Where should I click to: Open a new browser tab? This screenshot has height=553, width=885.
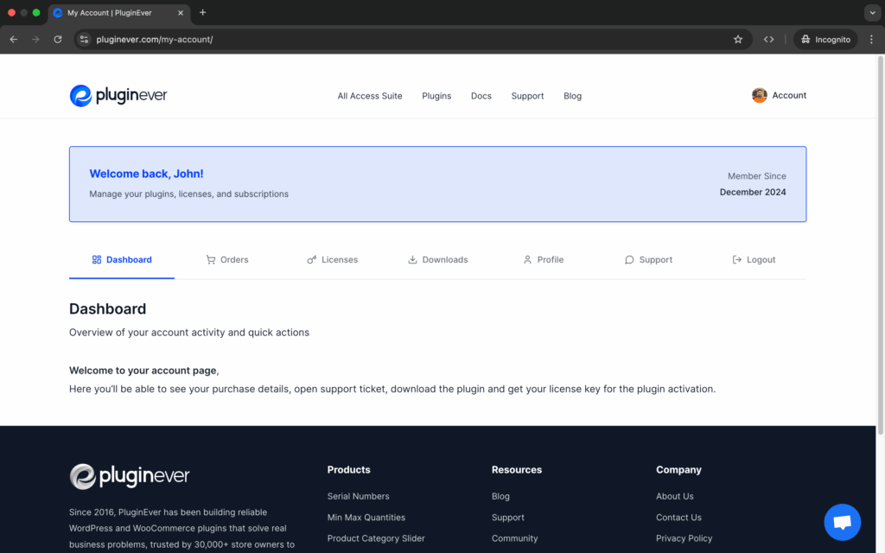(202, 12)
